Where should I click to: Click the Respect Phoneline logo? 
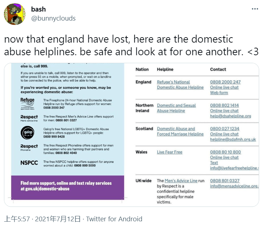click(x=29, y=147)
